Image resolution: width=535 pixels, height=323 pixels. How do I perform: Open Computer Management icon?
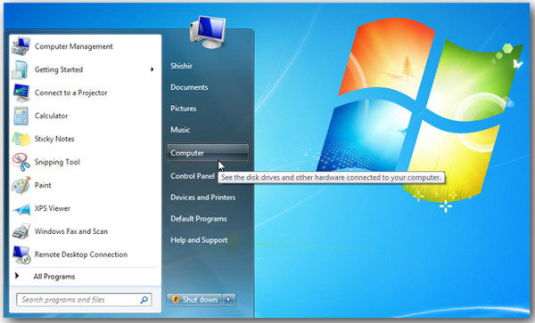[x=21, y=46]
